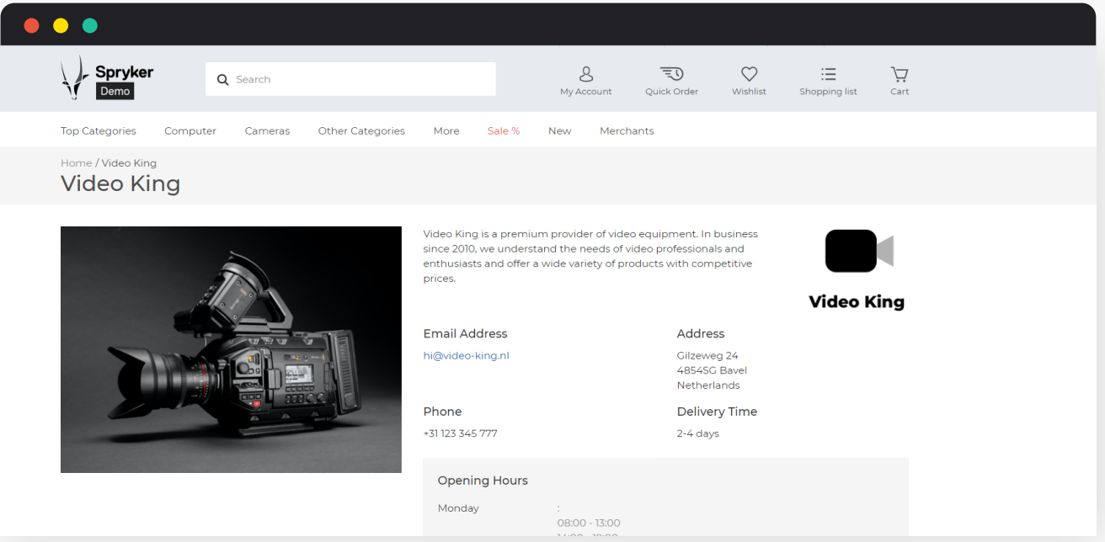Open the Cart icon

tap(899, 81)
